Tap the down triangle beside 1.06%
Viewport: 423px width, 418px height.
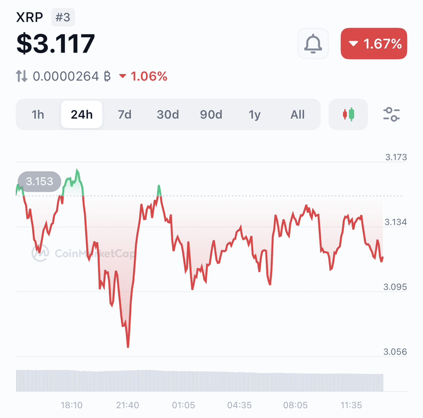tap(122, 76)
